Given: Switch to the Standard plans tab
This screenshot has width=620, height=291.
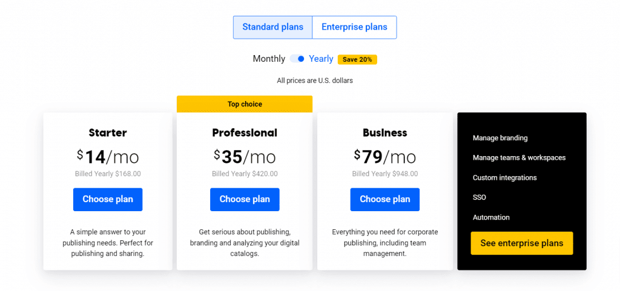Looking at the screenshot, I should (273, 27).
